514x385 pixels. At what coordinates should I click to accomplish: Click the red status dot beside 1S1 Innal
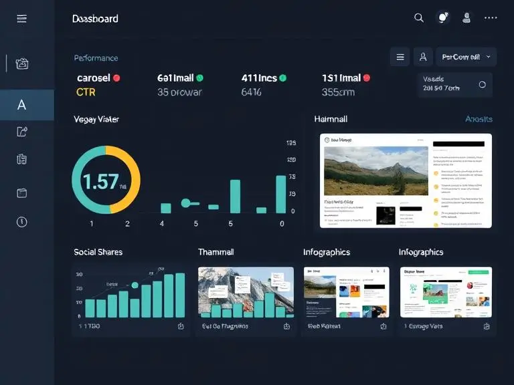click(367, 78)
